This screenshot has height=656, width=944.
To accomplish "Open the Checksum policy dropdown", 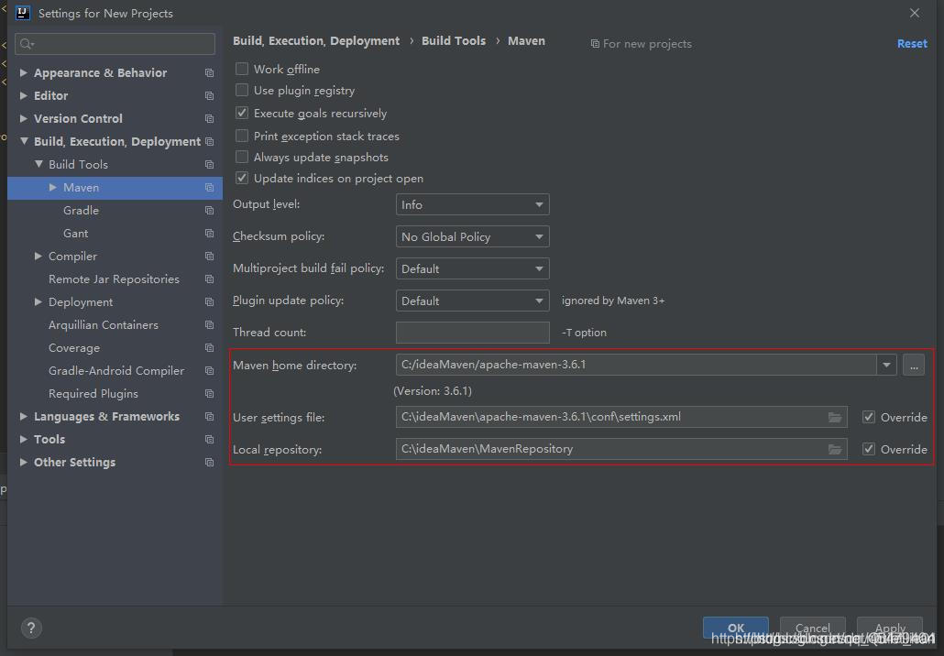I will (x=473, y=236).
